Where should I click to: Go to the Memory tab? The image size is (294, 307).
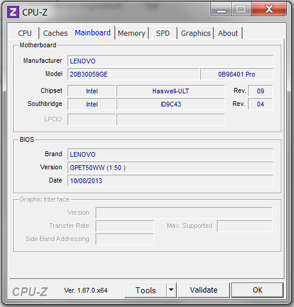pos(131,33)
